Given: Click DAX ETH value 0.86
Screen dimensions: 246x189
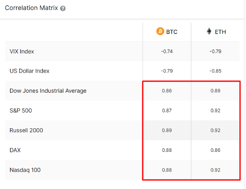Looking at the screenshot, I should (x=215, y=150).
